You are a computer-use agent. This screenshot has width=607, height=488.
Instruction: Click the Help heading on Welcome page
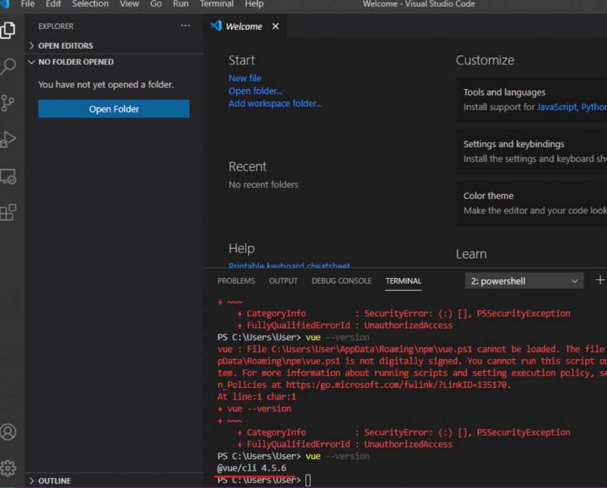[x=242, y=248]
